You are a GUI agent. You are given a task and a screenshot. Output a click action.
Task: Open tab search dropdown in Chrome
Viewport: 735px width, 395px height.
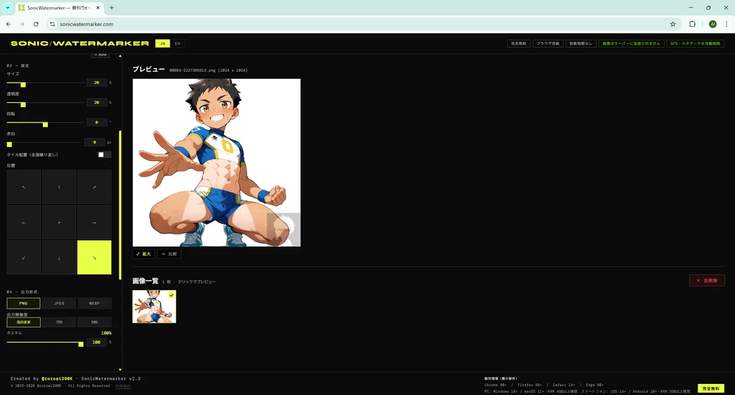click(8, 8)
